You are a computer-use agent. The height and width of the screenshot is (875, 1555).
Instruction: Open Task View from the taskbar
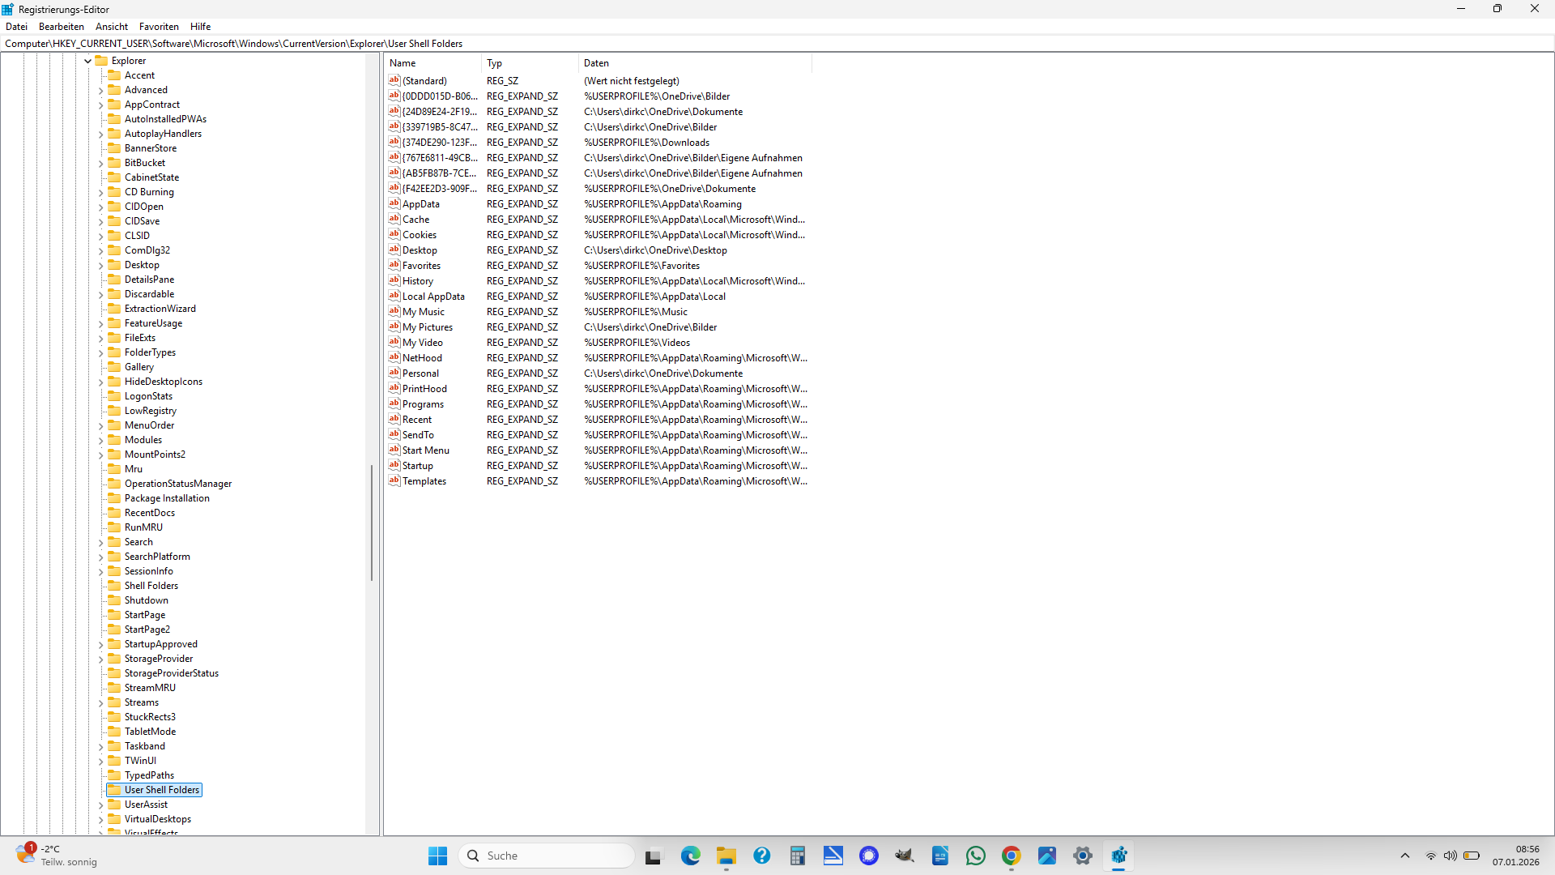pyautogui.click(x=654, y=856)
